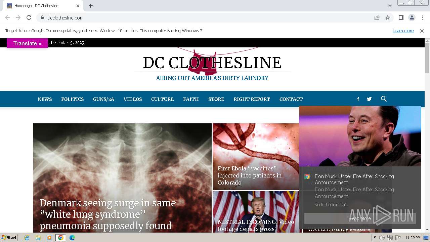Open the GUNS/2A menu item
This screenshot has height=242, width=430.
pos(103,99)
